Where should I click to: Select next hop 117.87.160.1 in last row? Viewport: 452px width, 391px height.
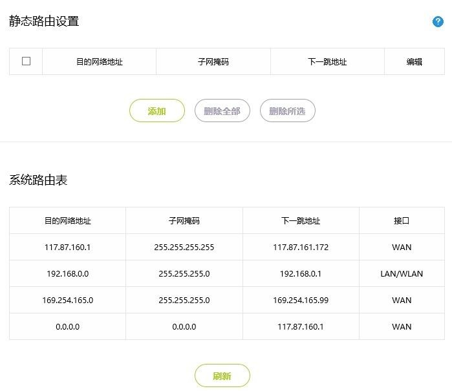301,327
